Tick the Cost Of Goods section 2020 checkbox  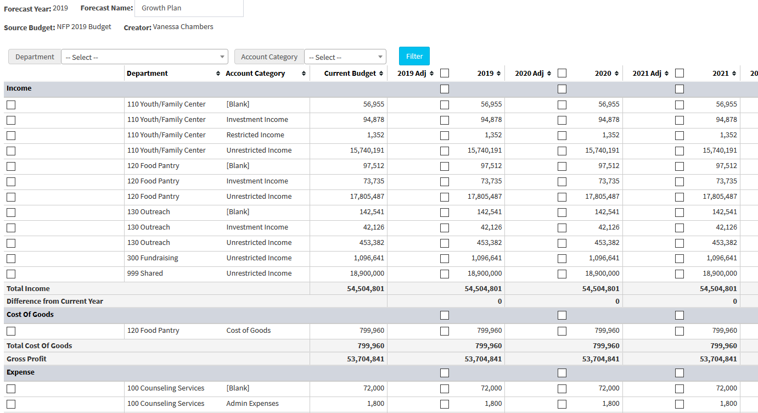tap(562, 315)
